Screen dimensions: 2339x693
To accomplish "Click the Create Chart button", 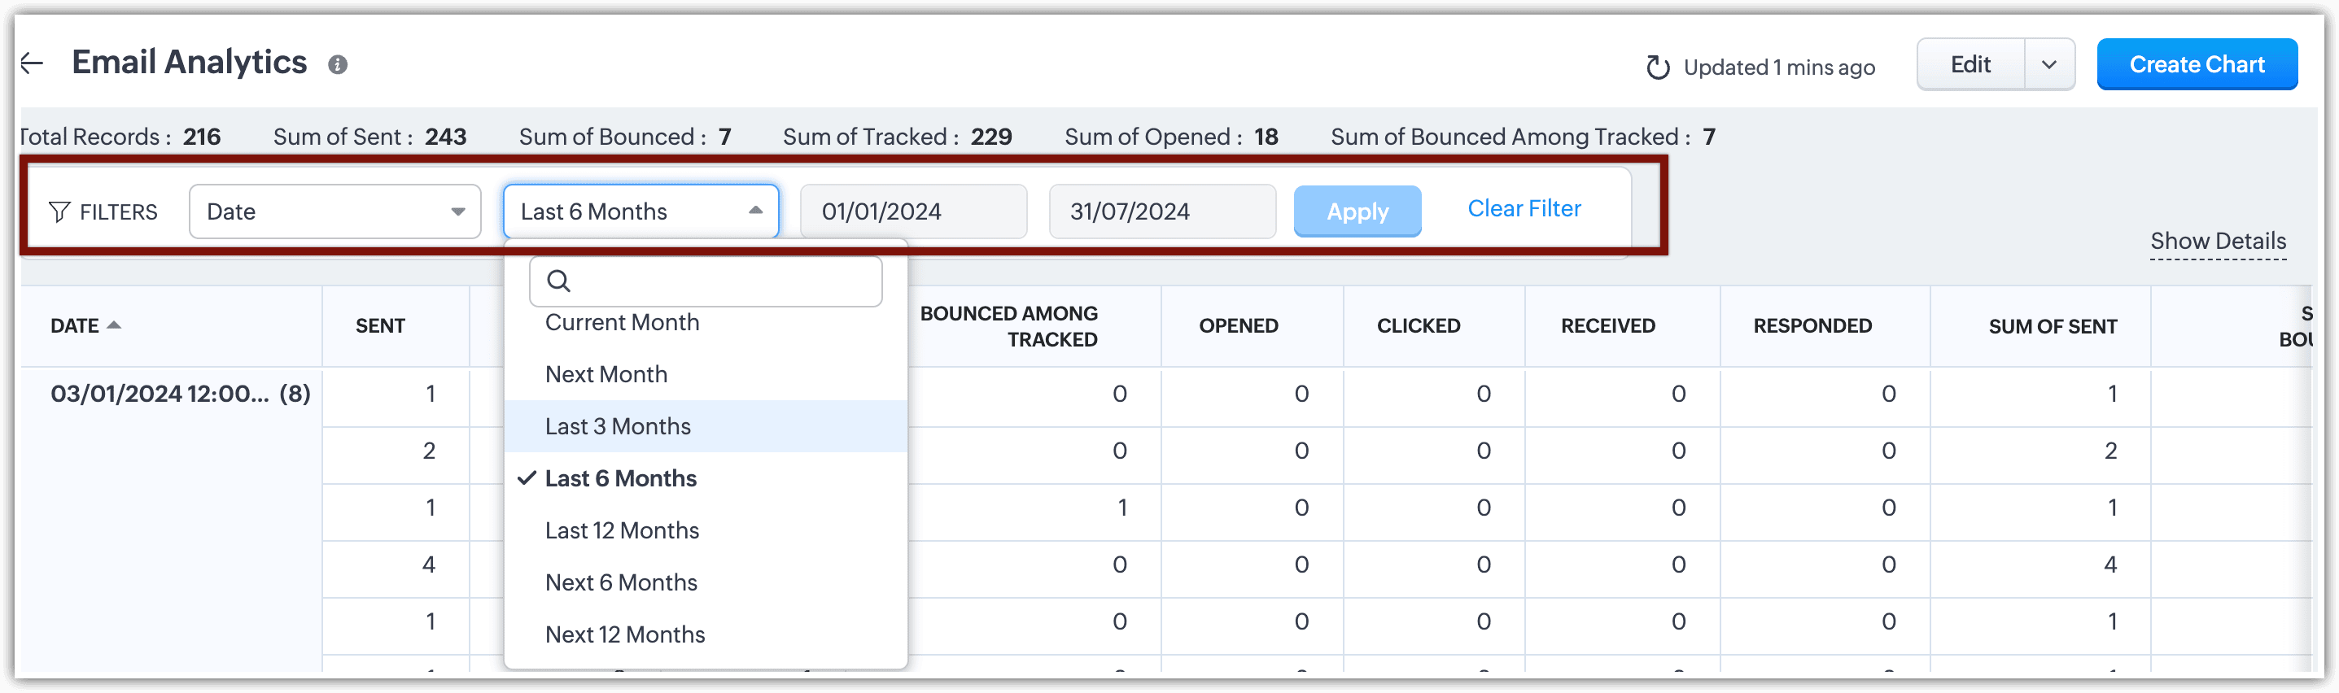I will pos(2197,65).
